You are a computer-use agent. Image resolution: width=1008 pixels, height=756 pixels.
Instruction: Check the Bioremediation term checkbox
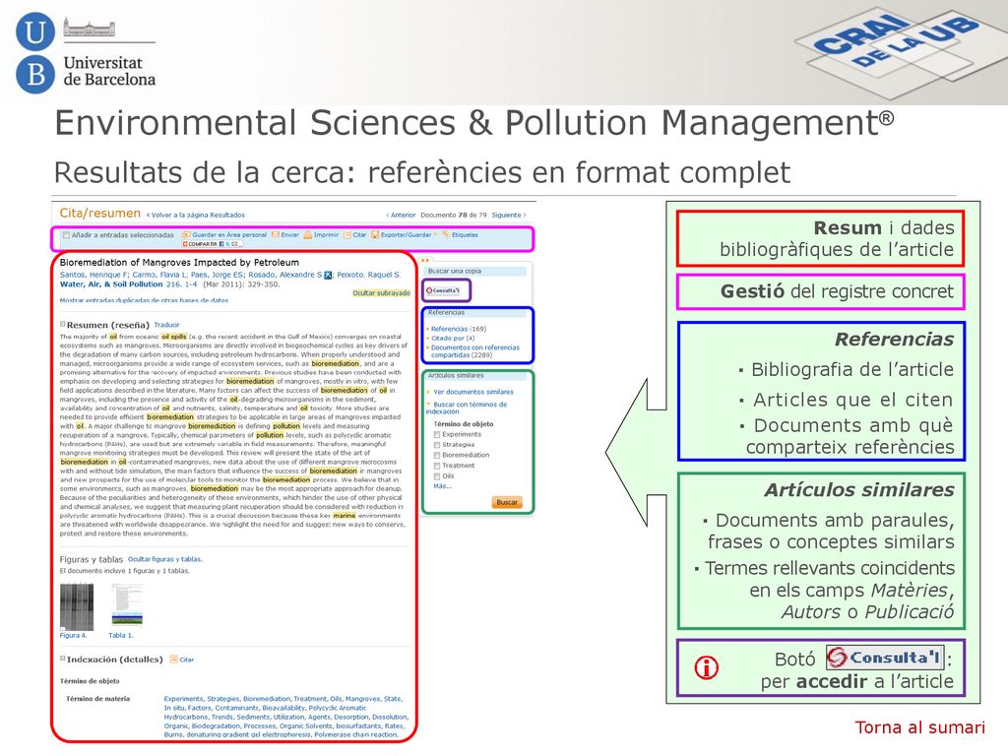click(x=437, y=455)
